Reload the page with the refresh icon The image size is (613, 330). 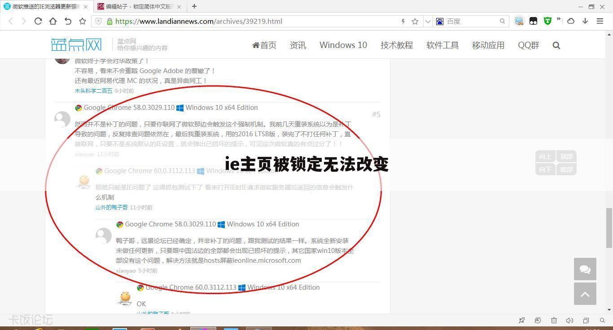[x=38, y=21]
